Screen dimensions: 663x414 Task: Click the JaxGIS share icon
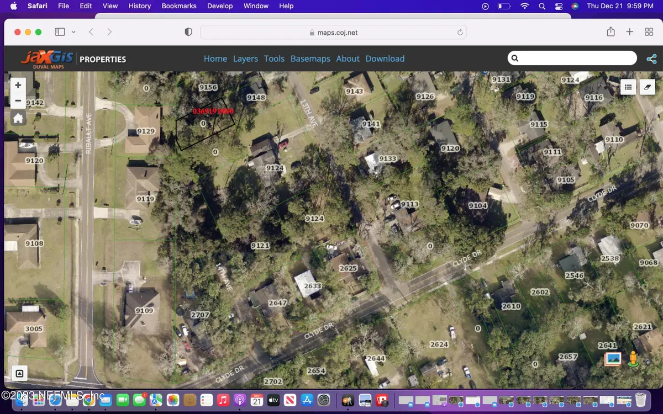651,59
